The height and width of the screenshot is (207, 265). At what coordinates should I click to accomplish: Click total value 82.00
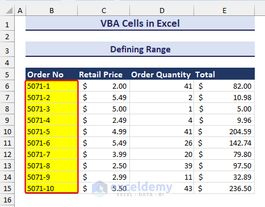tap(224, 86)
